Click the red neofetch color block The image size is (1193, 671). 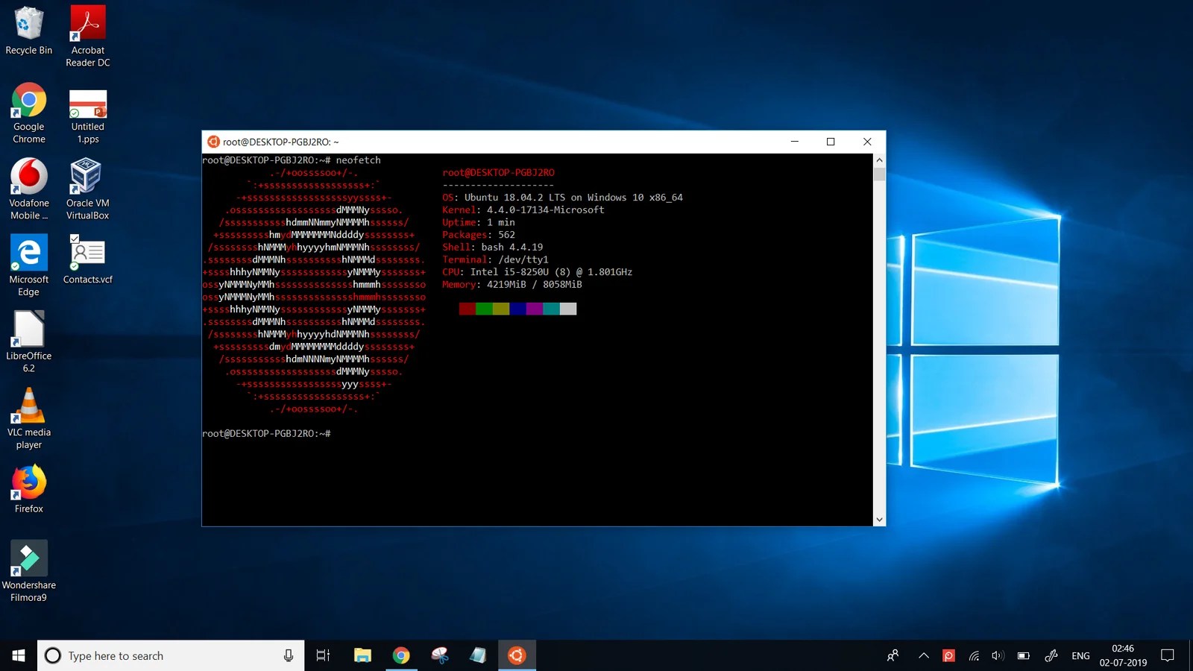(x=466, y=308)
